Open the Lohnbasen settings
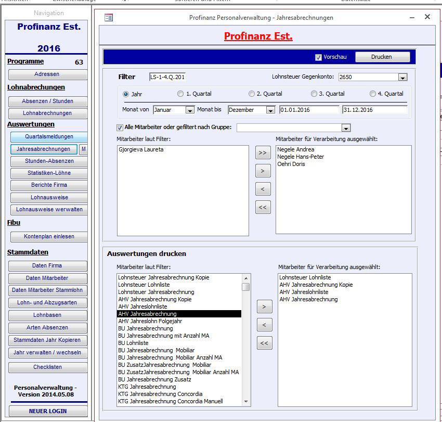The width and height of the screenshot is (442, 422). [x=48, y=315]
